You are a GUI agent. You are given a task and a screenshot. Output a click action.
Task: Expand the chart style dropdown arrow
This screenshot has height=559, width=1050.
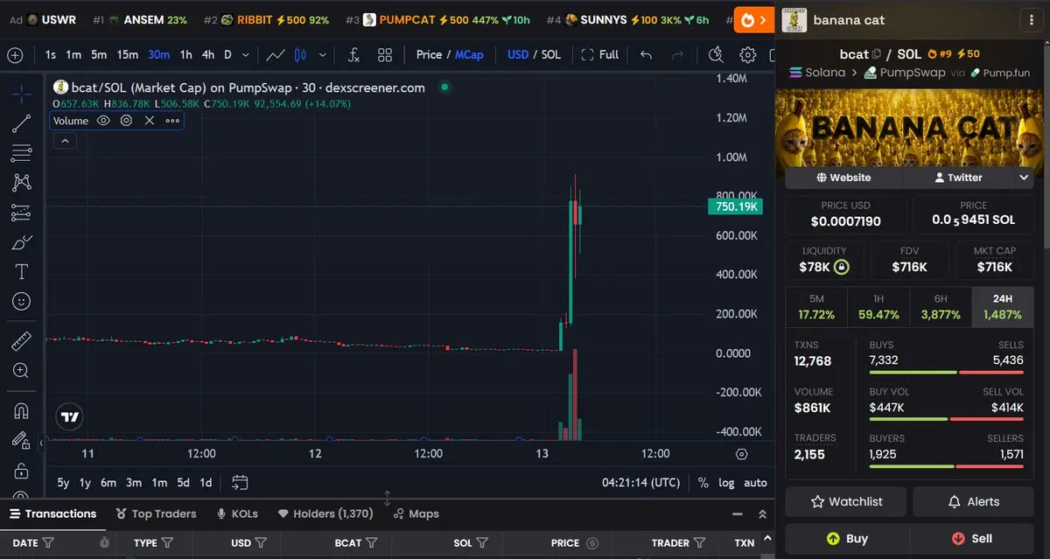click(323, 55)
